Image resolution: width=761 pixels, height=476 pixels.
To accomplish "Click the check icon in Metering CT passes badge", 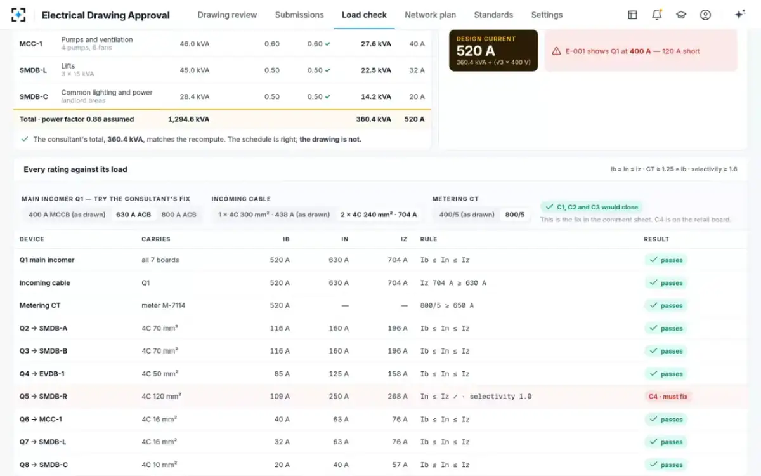I will (653, 306).
